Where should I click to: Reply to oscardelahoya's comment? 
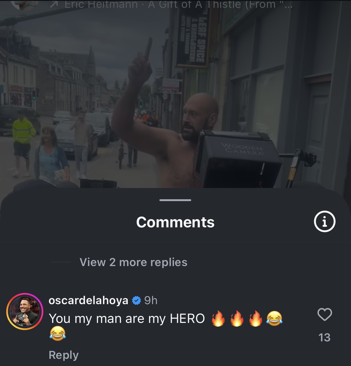point(63,355)
